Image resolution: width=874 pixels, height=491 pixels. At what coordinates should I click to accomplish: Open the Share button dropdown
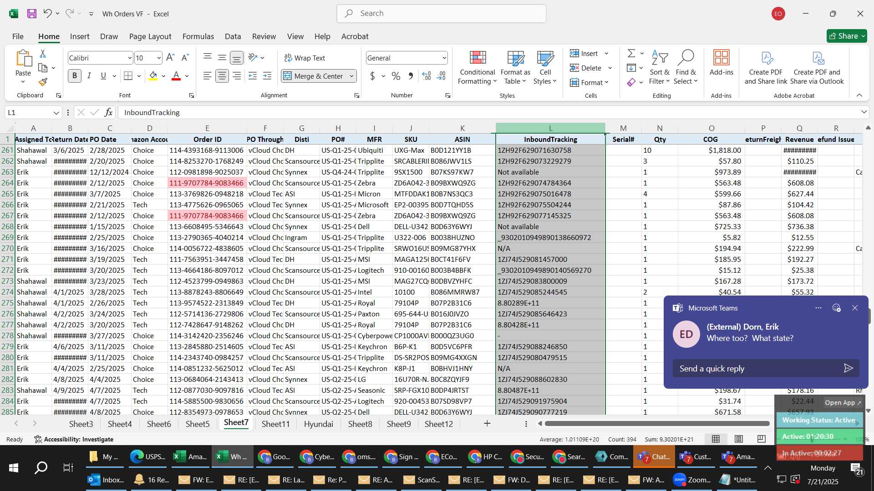tap(847, 36)
